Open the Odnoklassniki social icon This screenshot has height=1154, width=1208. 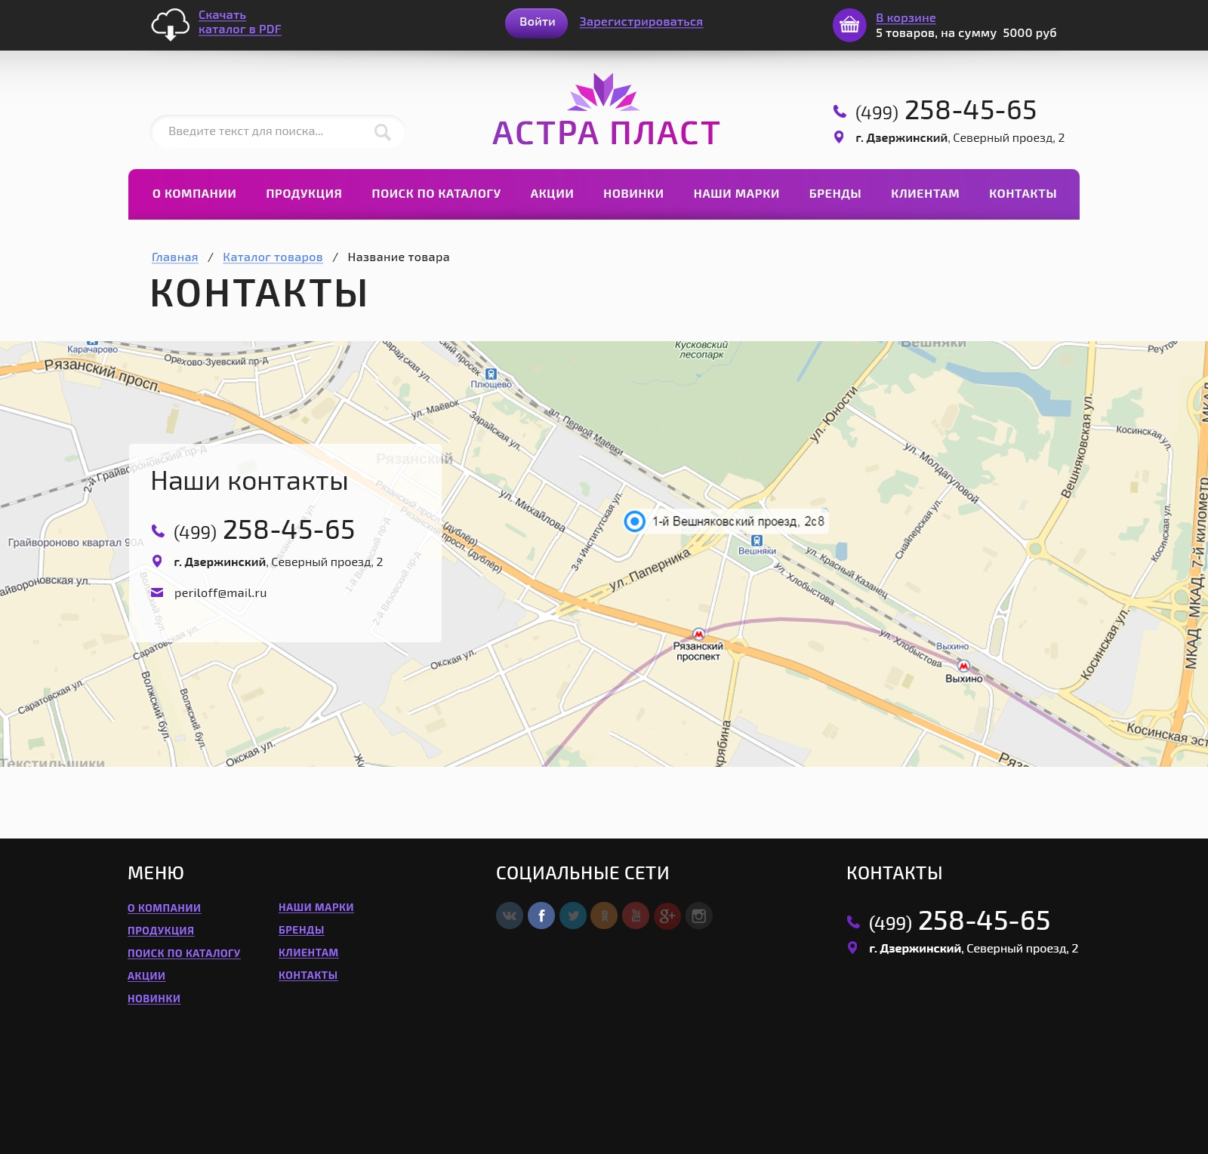pyautogui.click(x=604, y=916)
